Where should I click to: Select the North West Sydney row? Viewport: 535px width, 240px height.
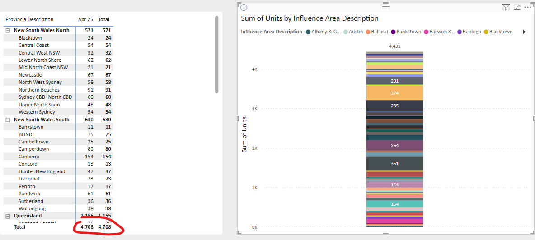click(58, 83)
